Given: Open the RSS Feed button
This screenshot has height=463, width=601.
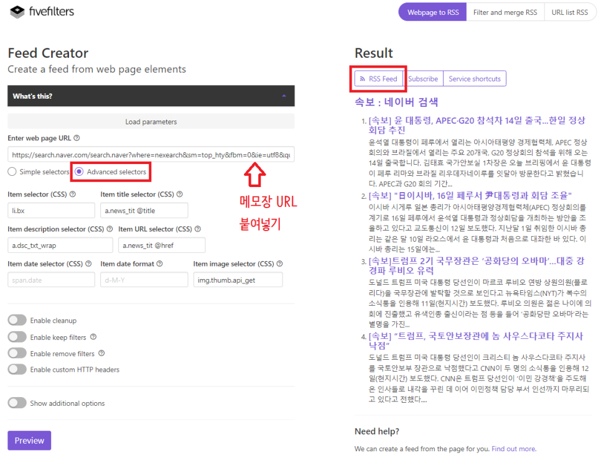Looking at the screenshot, I should [x=379, y=78].
